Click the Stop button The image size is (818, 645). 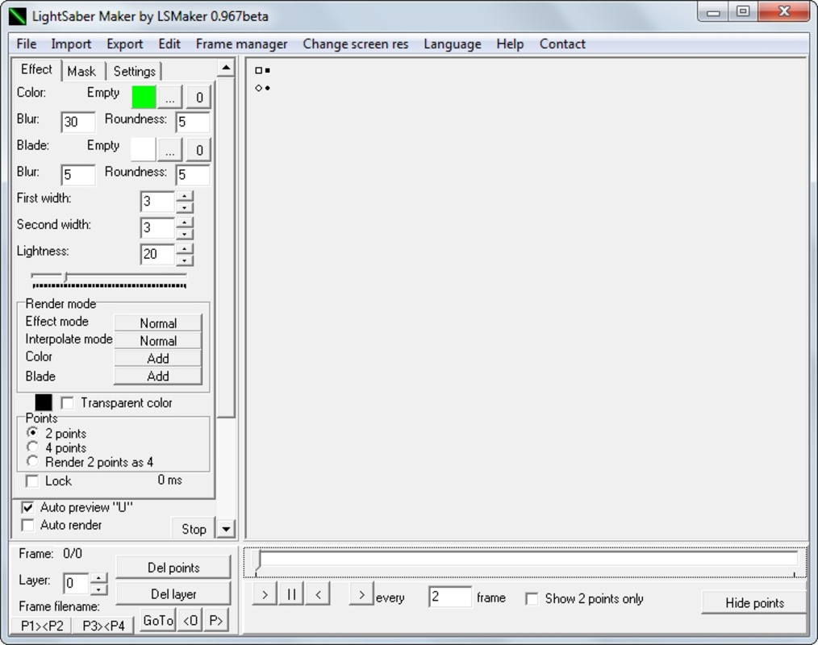pyautogui.click(x=194, y=529)
